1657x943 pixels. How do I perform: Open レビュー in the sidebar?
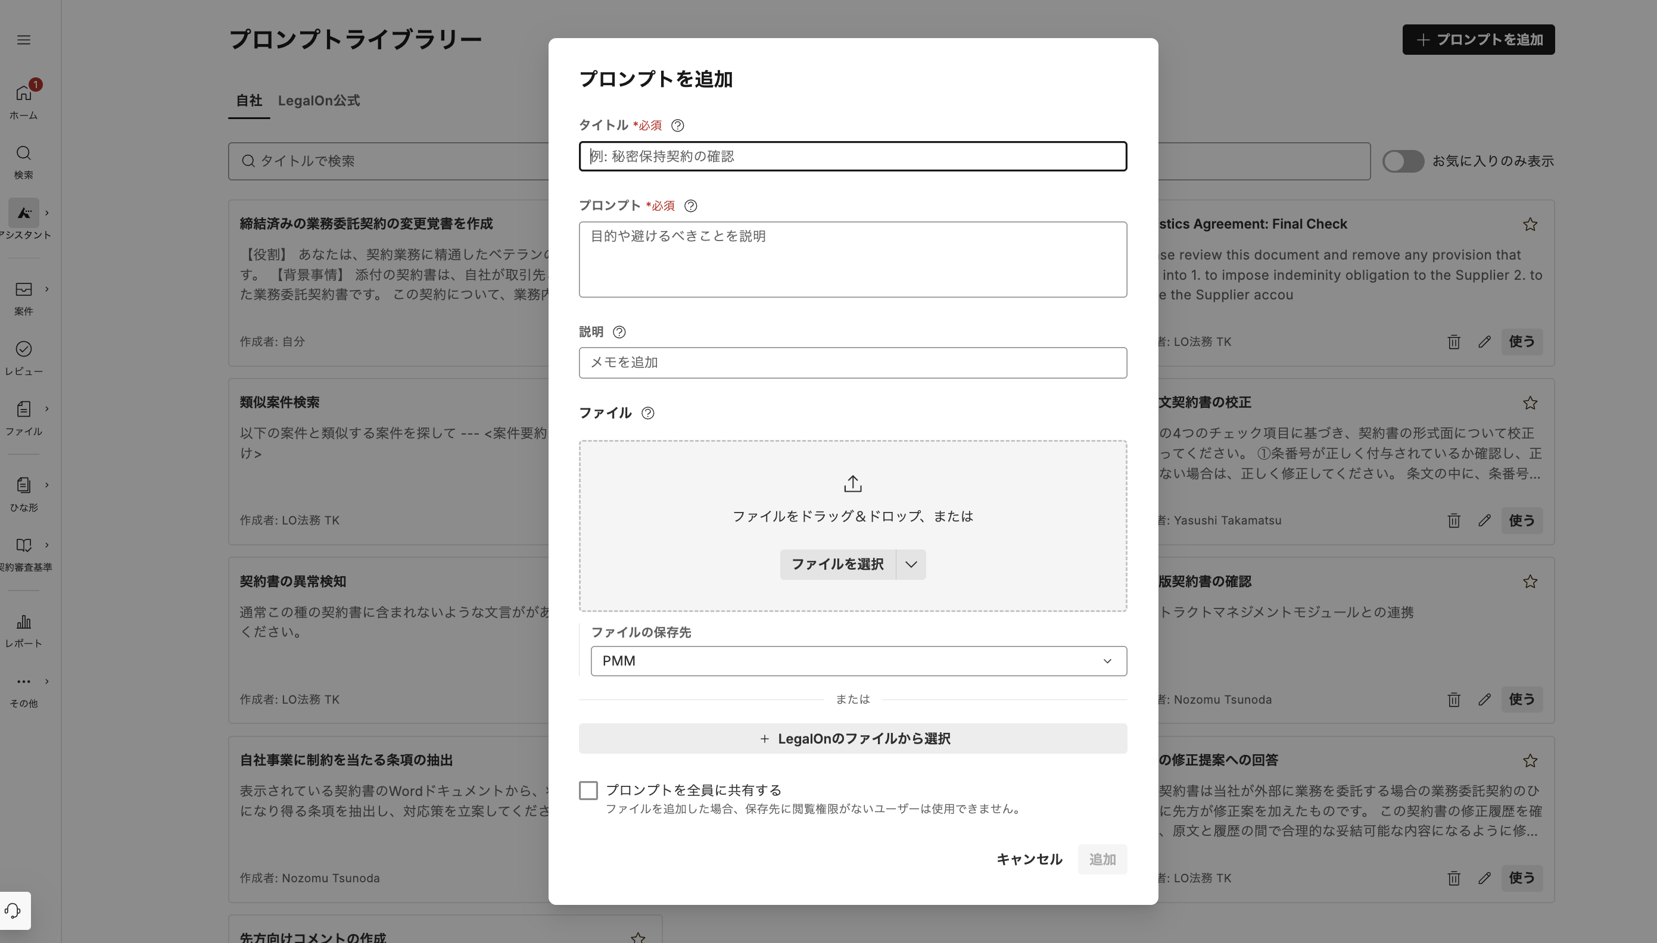(x=24, y=358)
